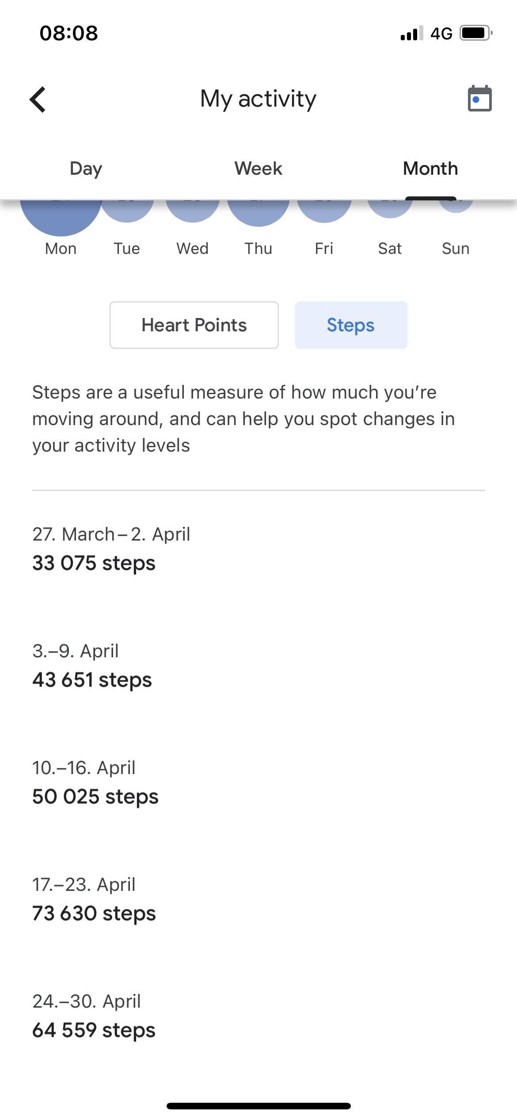Tap Saturday's activity bubble
The image size is (517, 1120).
pyautogui.click(x=390, y=209)
